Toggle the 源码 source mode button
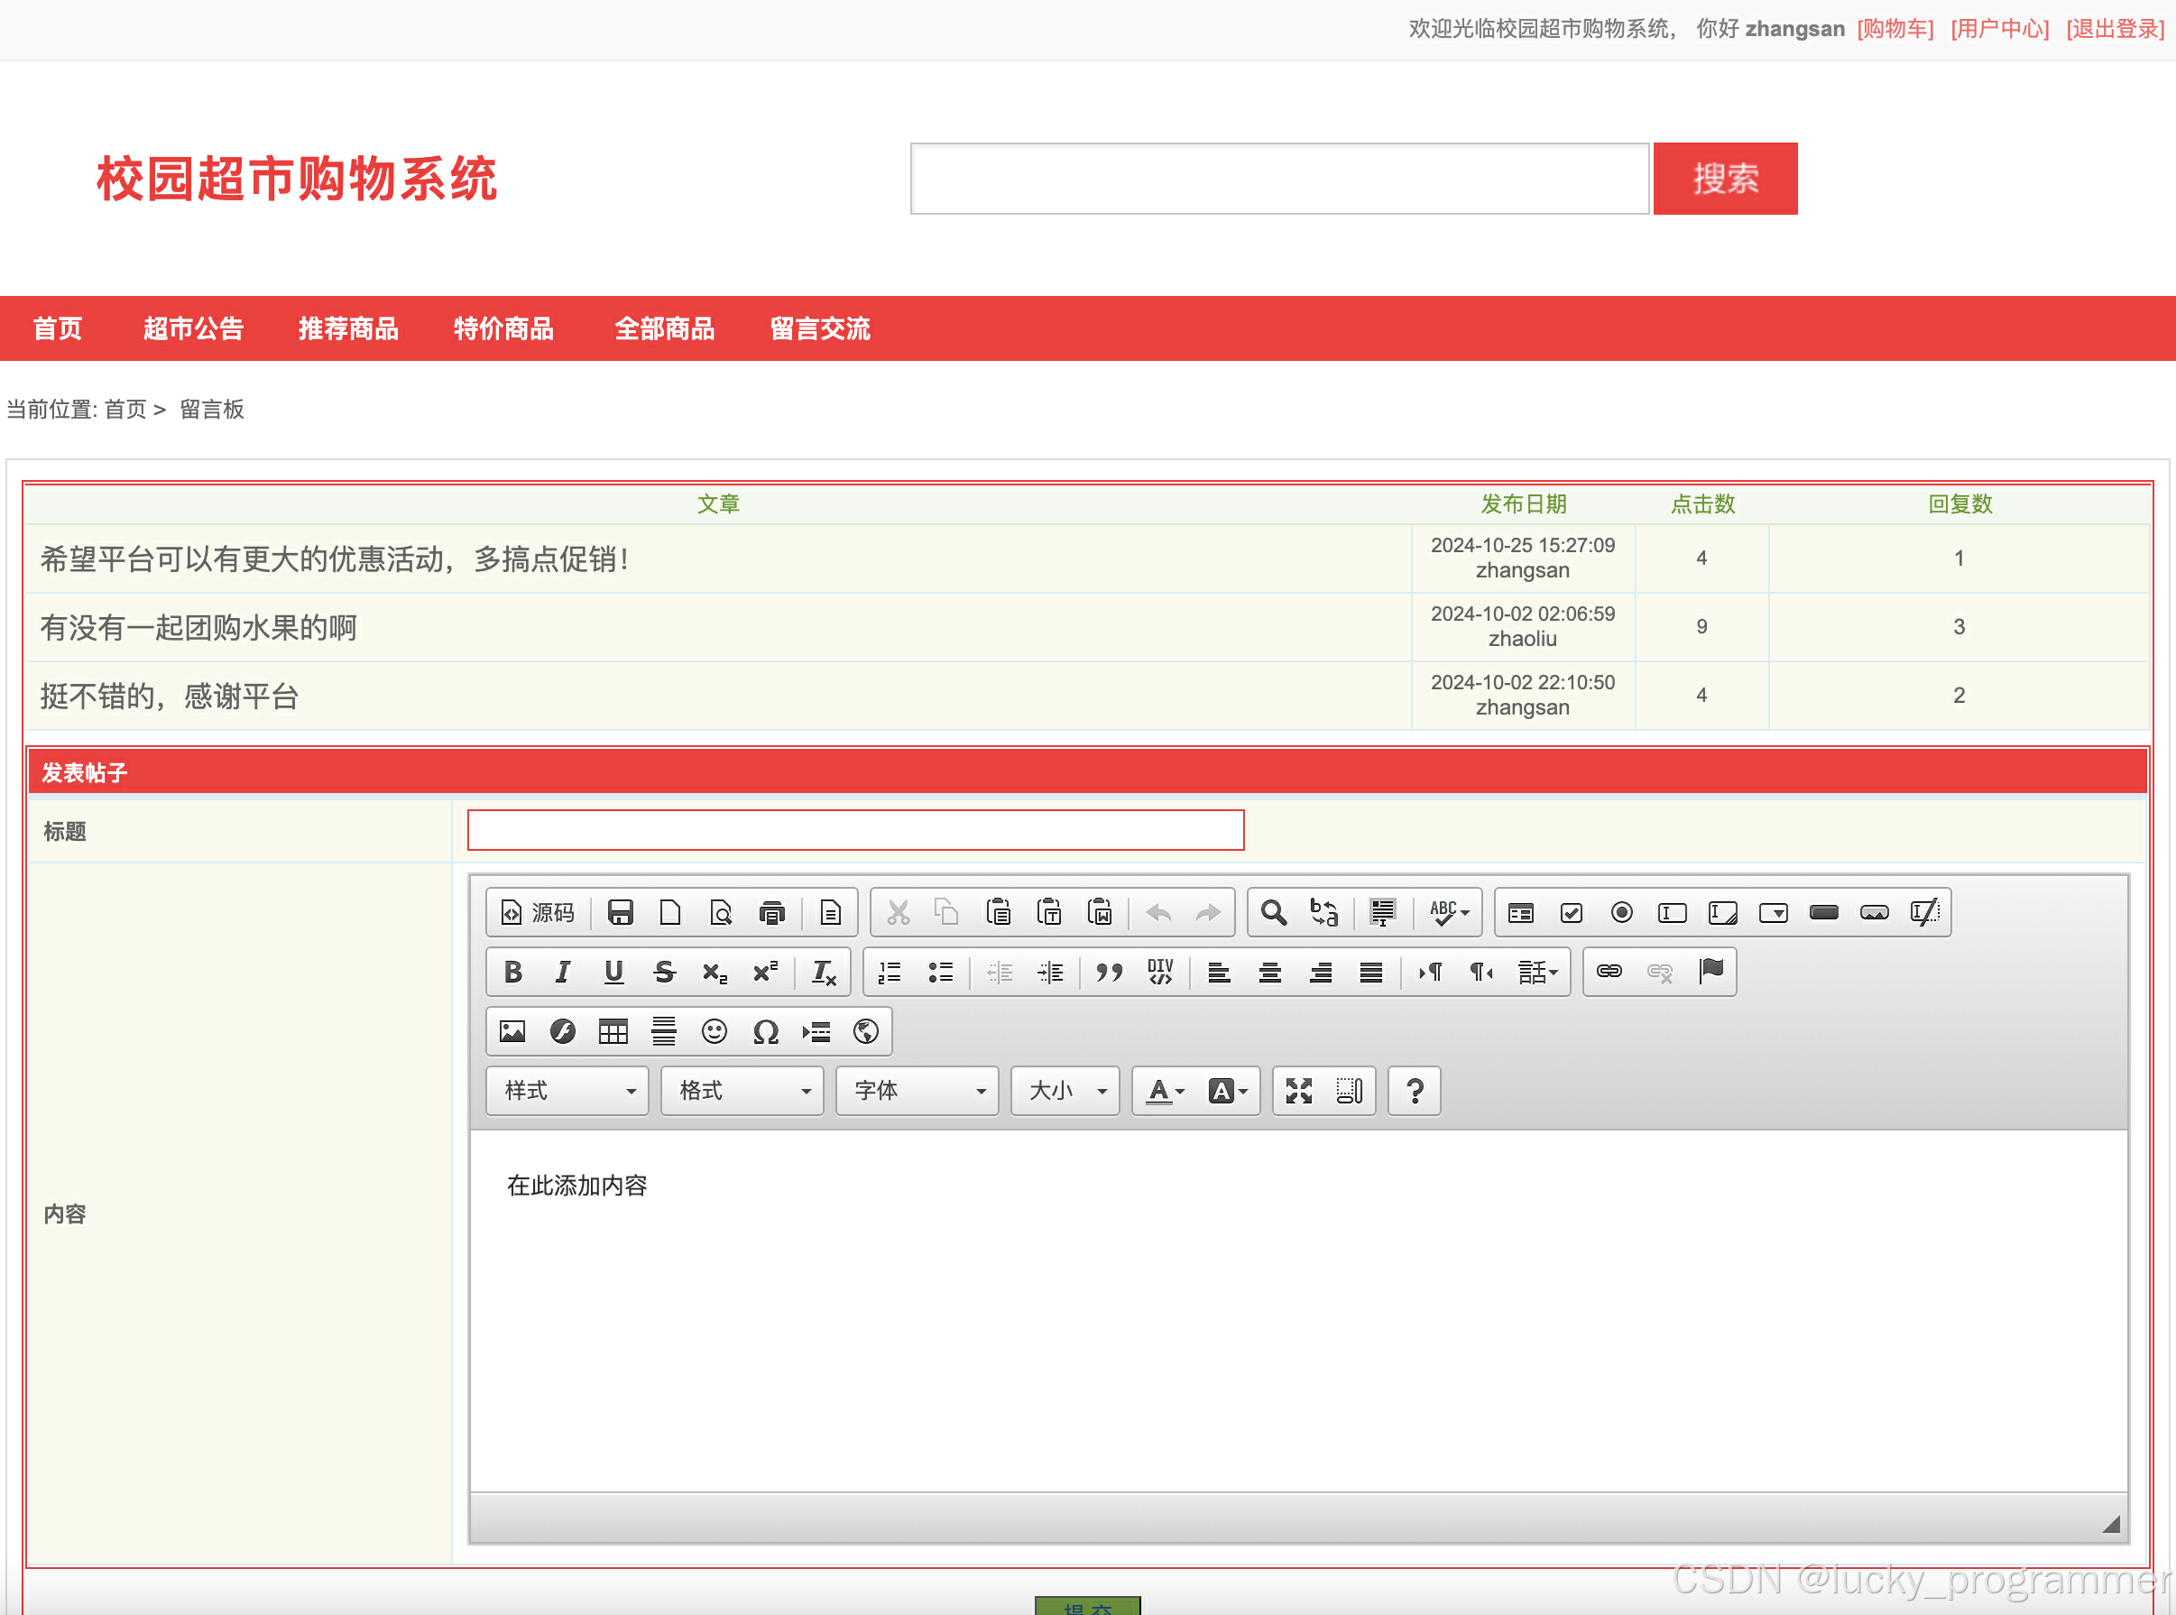 (x=538, y=912)
